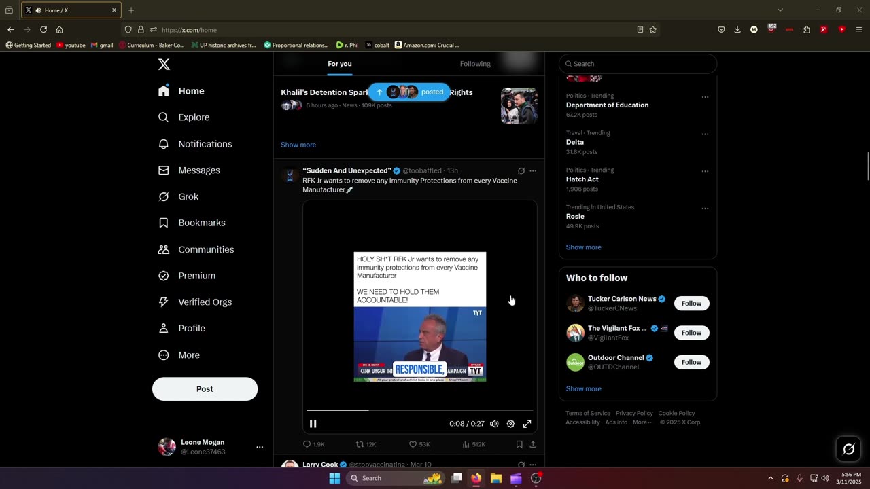Enter fullscreen on the video
The height and width of the screenshot is (489, 870).
527,424
